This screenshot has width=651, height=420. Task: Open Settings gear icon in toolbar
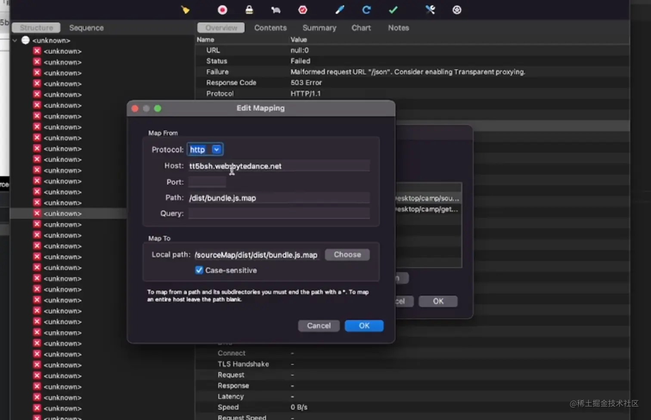tap(457, 9)
